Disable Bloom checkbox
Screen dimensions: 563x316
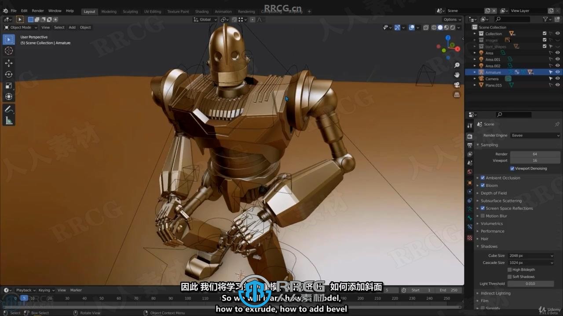click(483, 186)
